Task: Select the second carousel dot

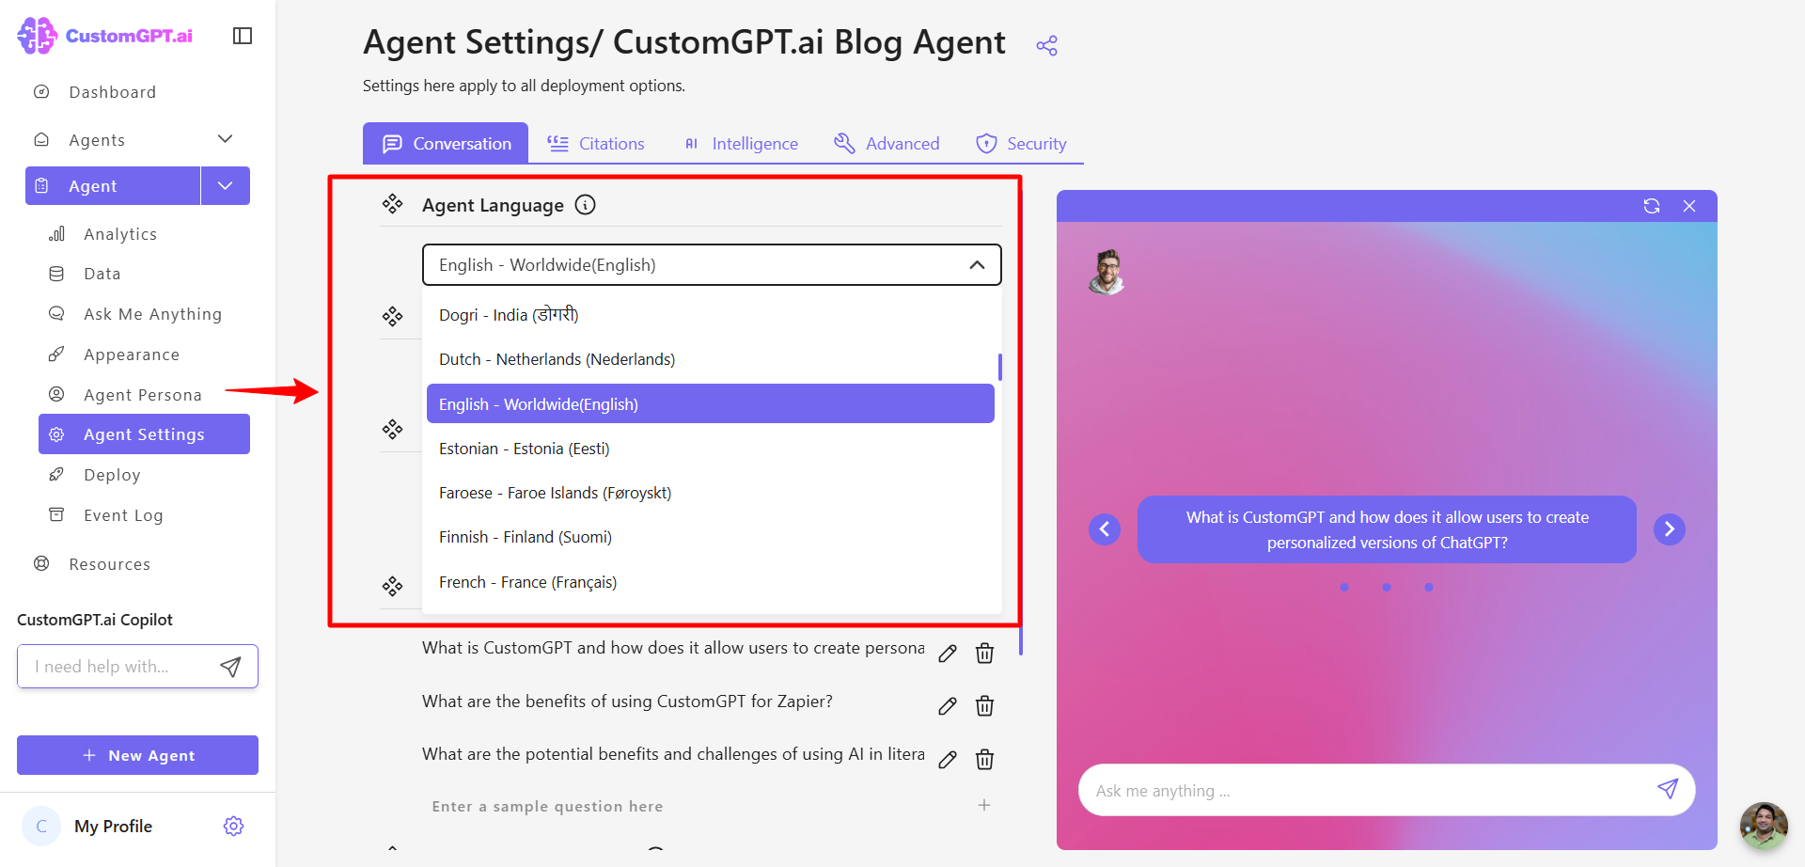Action: tap(1387, 587)
